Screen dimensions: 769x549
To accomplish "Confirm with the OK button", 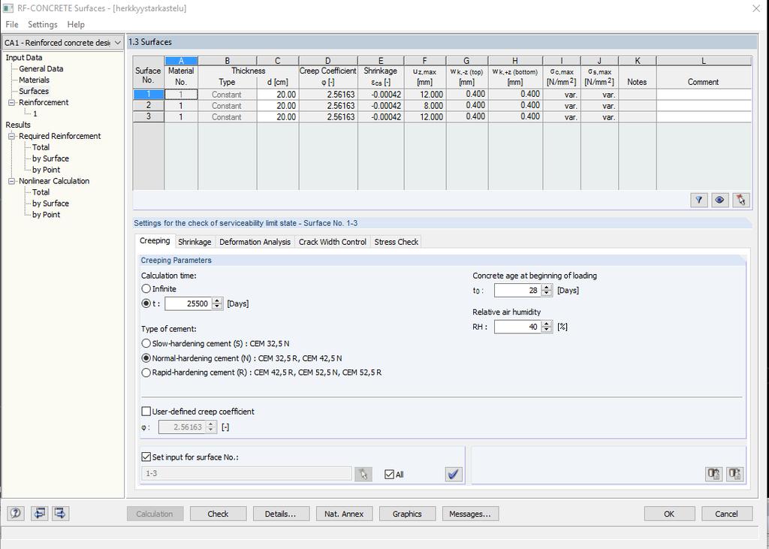I will click(669, 514).
